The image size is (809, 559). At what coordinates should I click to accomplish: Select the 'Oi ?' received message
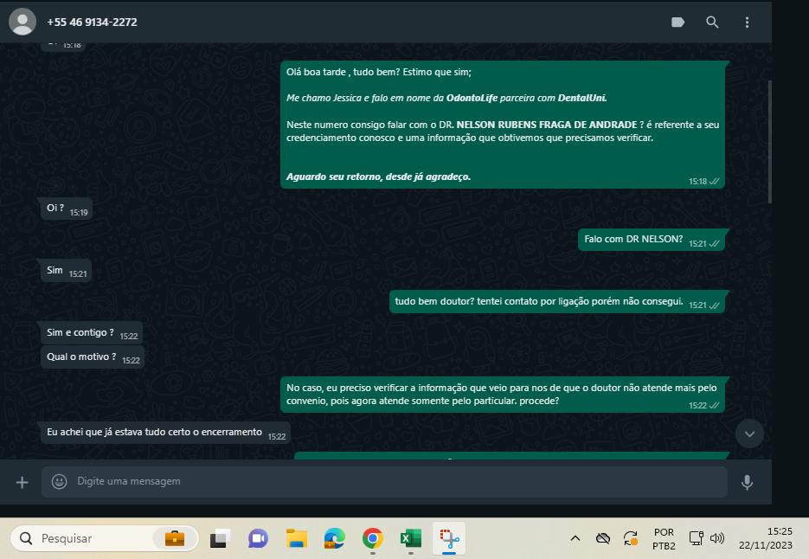67,209
